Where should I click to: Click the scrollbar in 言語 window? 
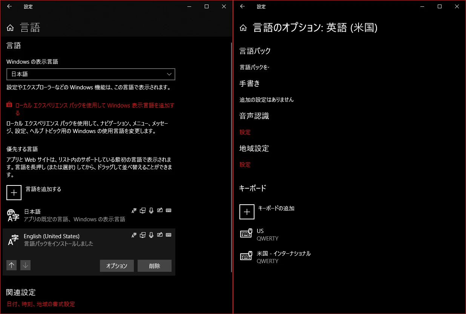click(x=231, y=157)
